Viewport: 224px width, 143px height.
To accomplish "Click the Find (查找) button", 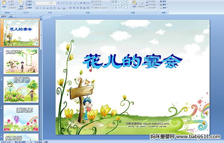I will 163,1.
